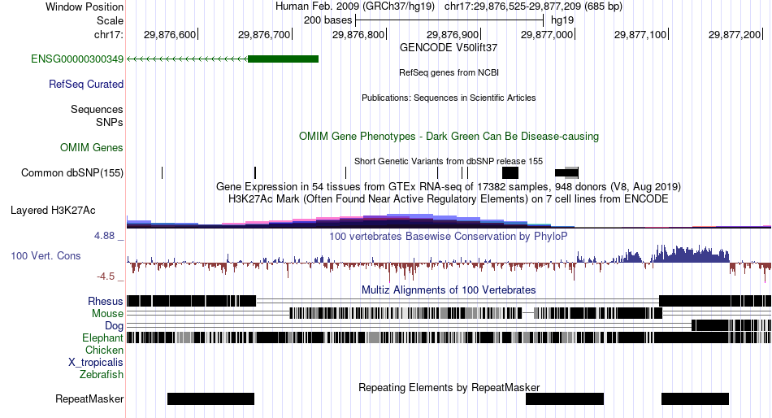
Task: Click the RepeatMasker track label
Action: point(89,398)
